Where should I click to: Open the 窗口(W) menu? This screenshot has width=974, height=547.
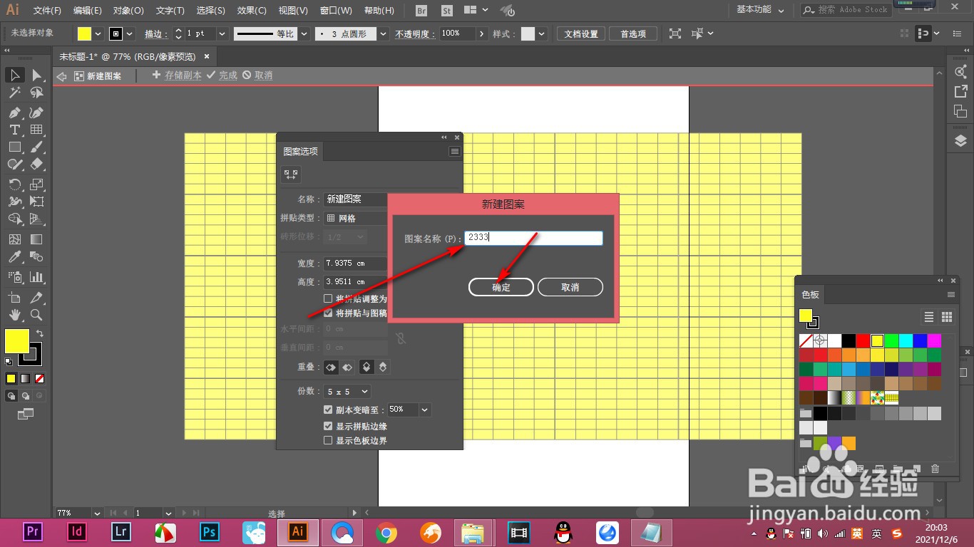click(336, 11)
